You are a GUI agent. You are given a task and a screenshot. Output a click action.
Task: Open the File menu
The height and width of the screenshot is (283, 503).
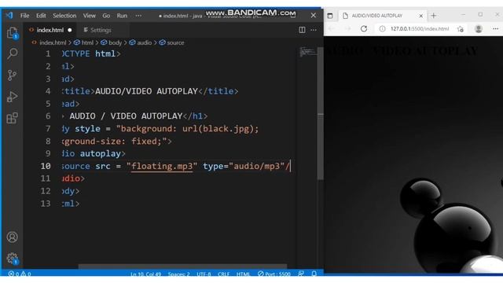tap(24, 16)
